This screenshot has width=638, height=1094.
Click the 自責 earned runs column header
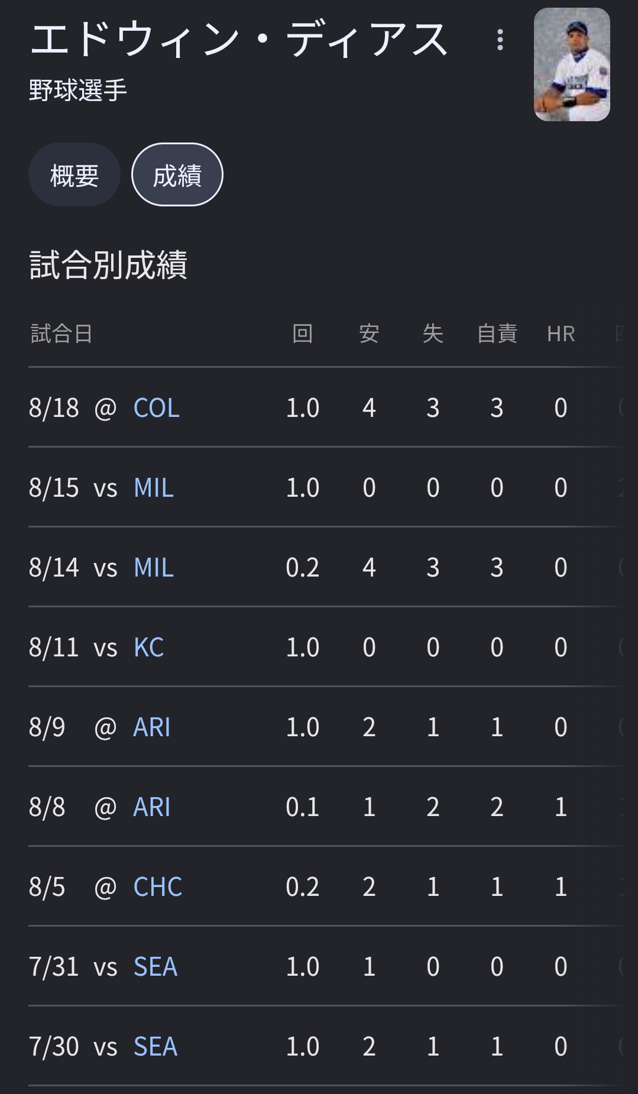pyautogui.click(x=497, y=334)
